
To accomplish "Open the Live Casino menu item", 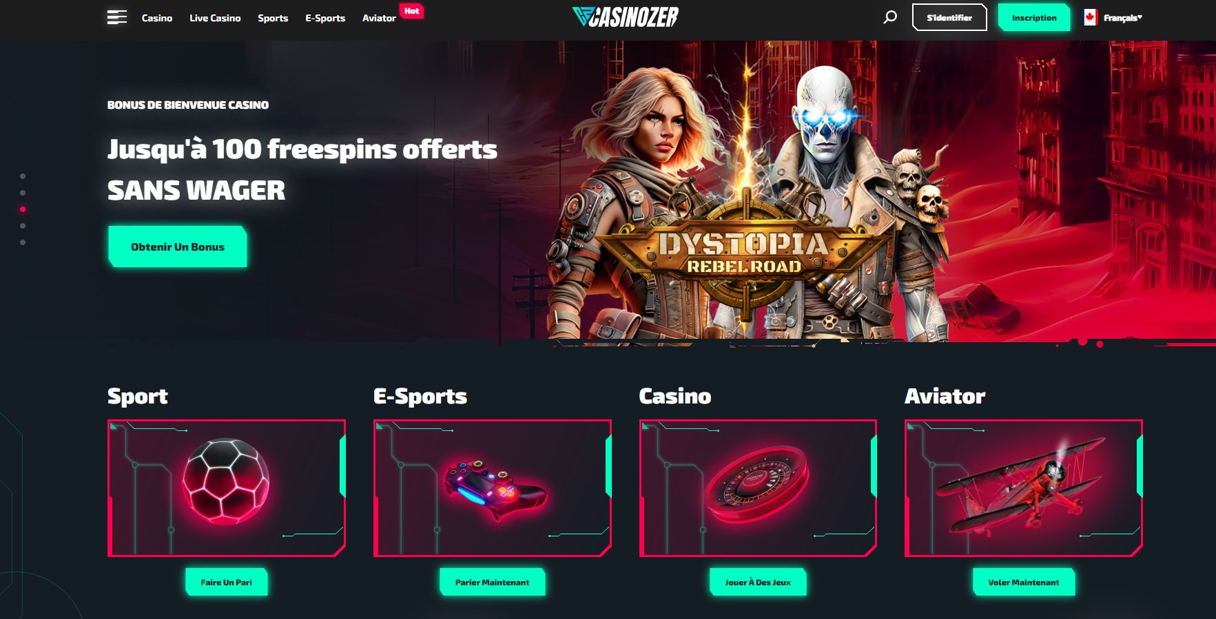I will coord(215,18).
